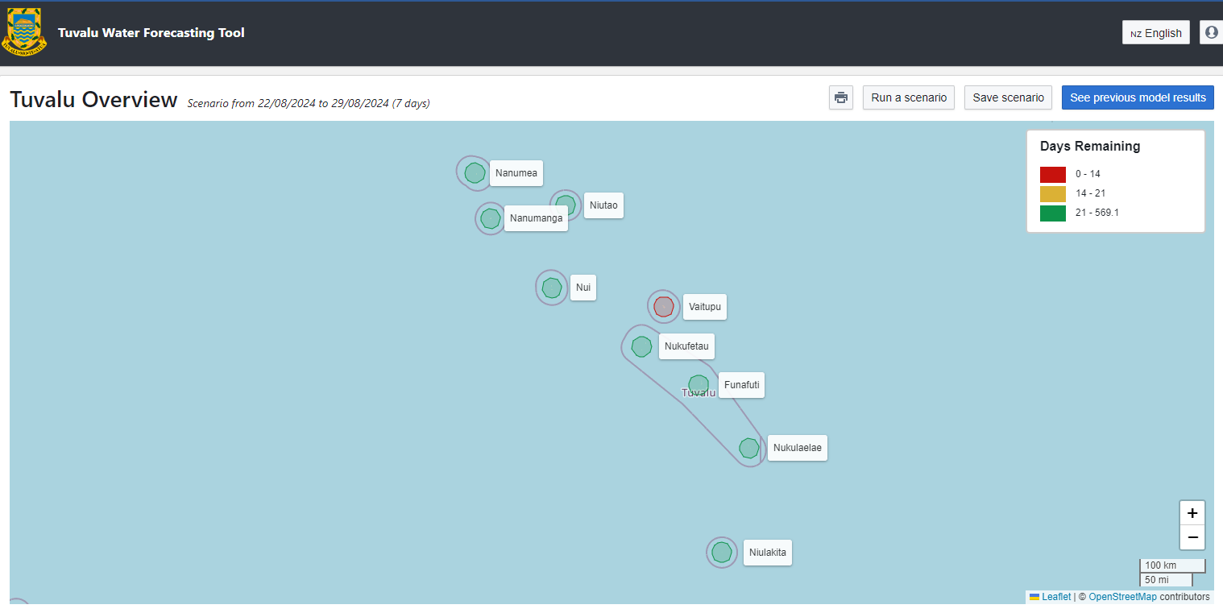1223x613 pixels.
Task: Zoom out on the map
Action: (x=1192, y=537)
